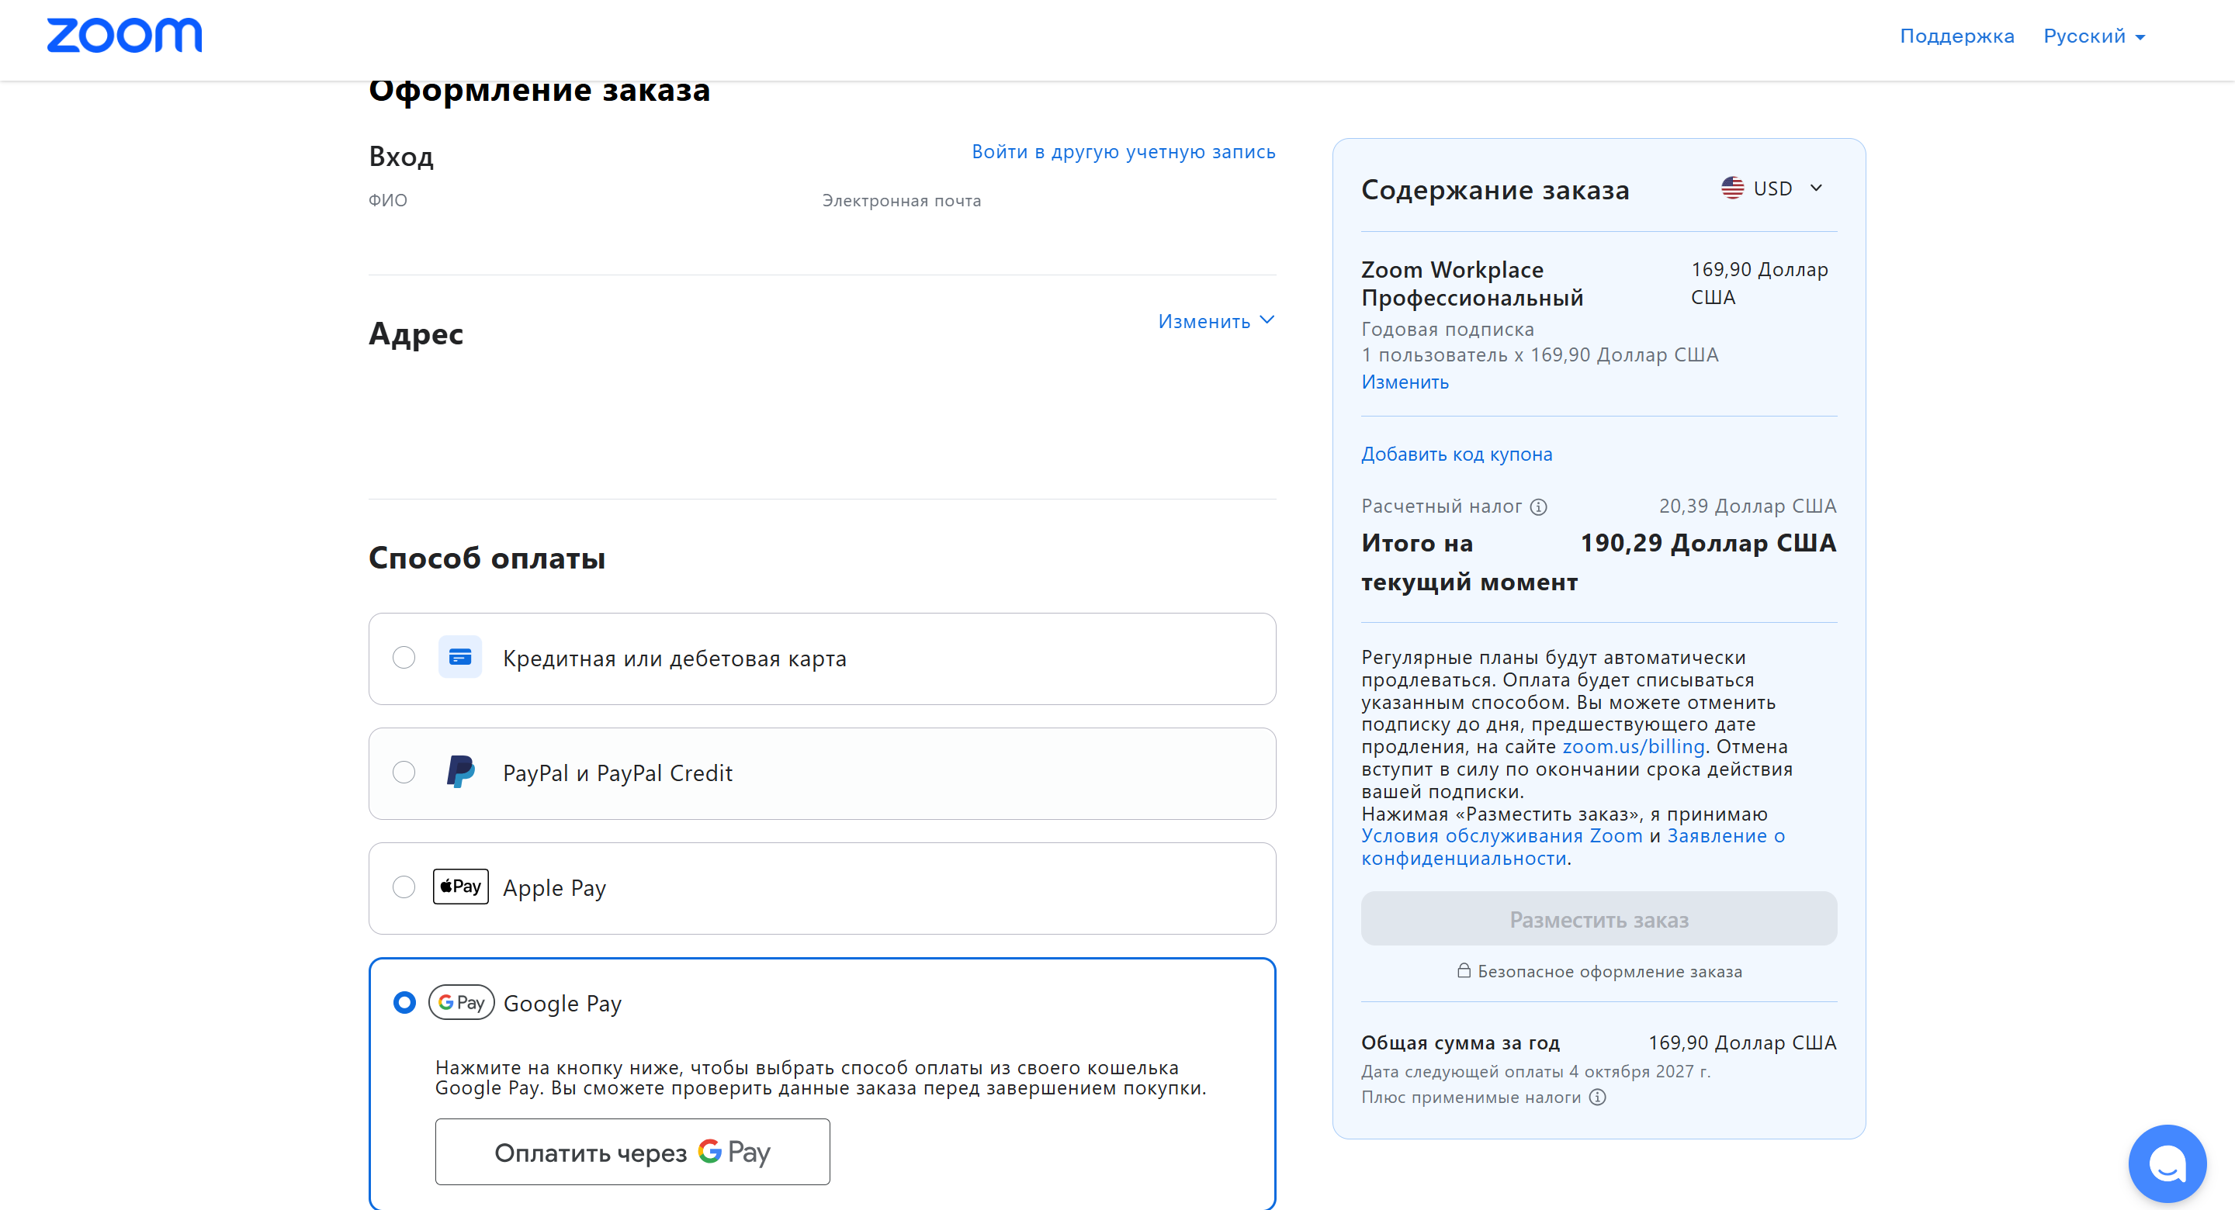Image resolution: width=2235 pixels, height=1210 pixels.
Task: Select Кредитная или дебетовая карта radio button
Action: (x=404, y=658)
